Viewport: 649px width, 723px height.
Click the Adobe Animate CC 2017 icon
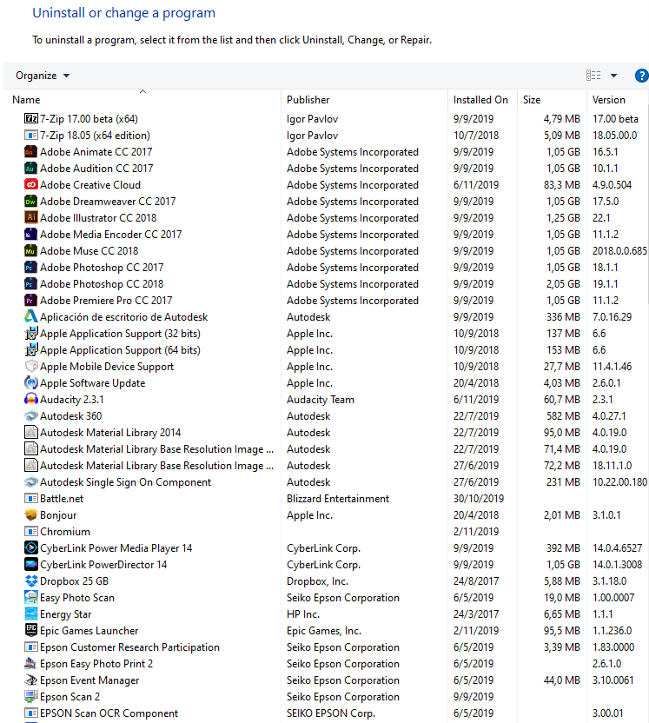31,152
